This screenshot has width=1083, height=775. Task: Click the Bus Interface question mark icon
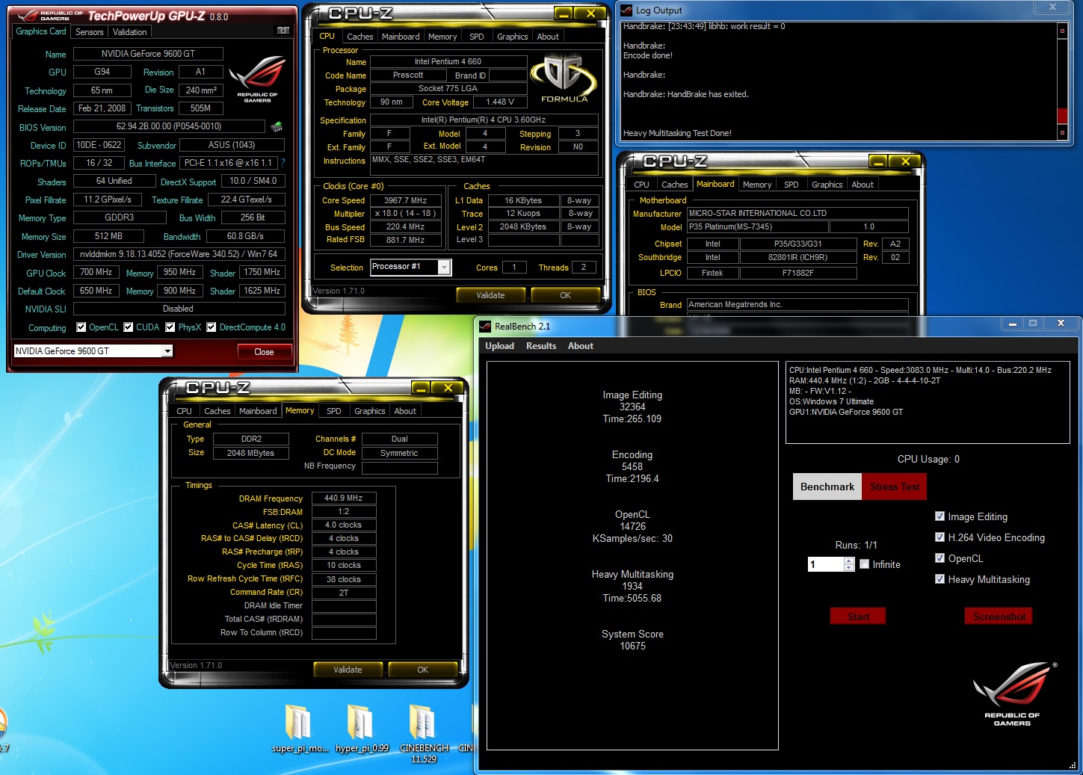click(x=283, y=162)
